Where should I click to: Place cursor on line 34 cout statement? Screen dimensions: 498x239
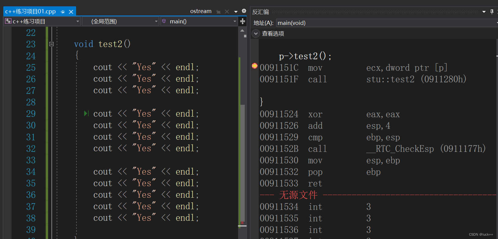pos(146,172)
